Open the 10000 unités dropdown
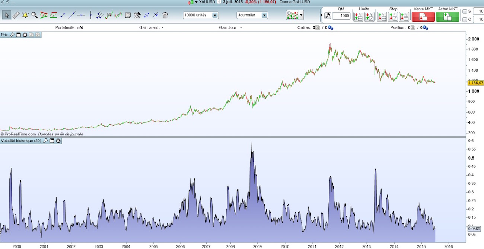This screenshot has height=249, width=484. (215, 16)
